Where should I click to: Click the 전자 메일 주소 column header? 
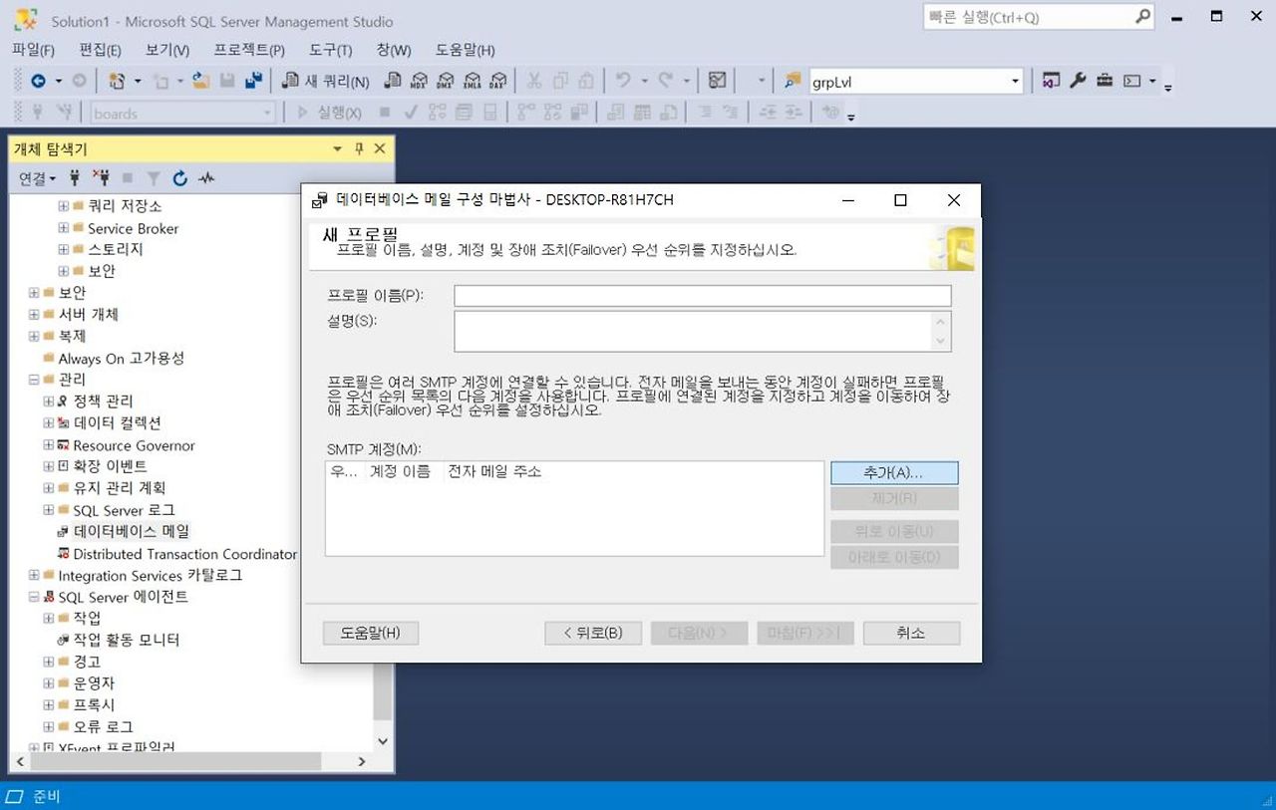point(494,471)
